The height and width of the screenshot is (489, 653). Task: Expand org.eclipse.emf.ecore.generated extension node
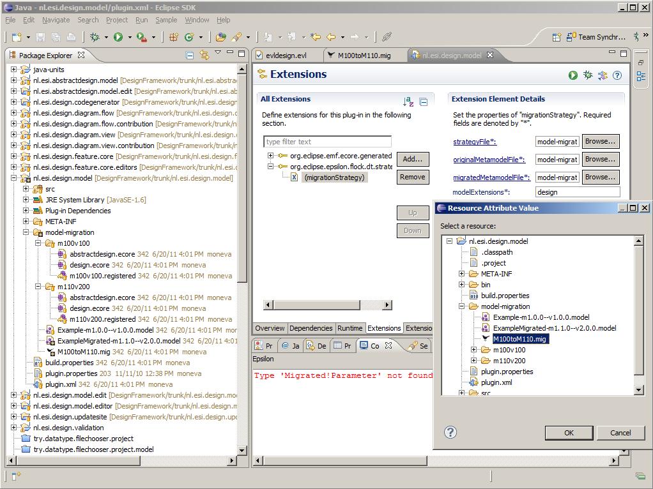pos(270,155)
